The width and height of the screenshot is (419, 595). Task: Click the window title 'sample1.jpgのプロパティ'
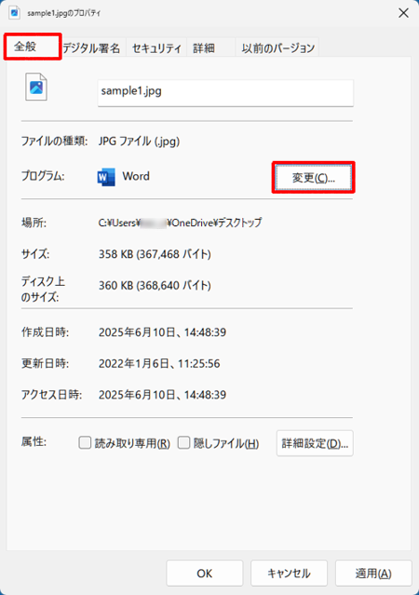(x=63, y=13)
